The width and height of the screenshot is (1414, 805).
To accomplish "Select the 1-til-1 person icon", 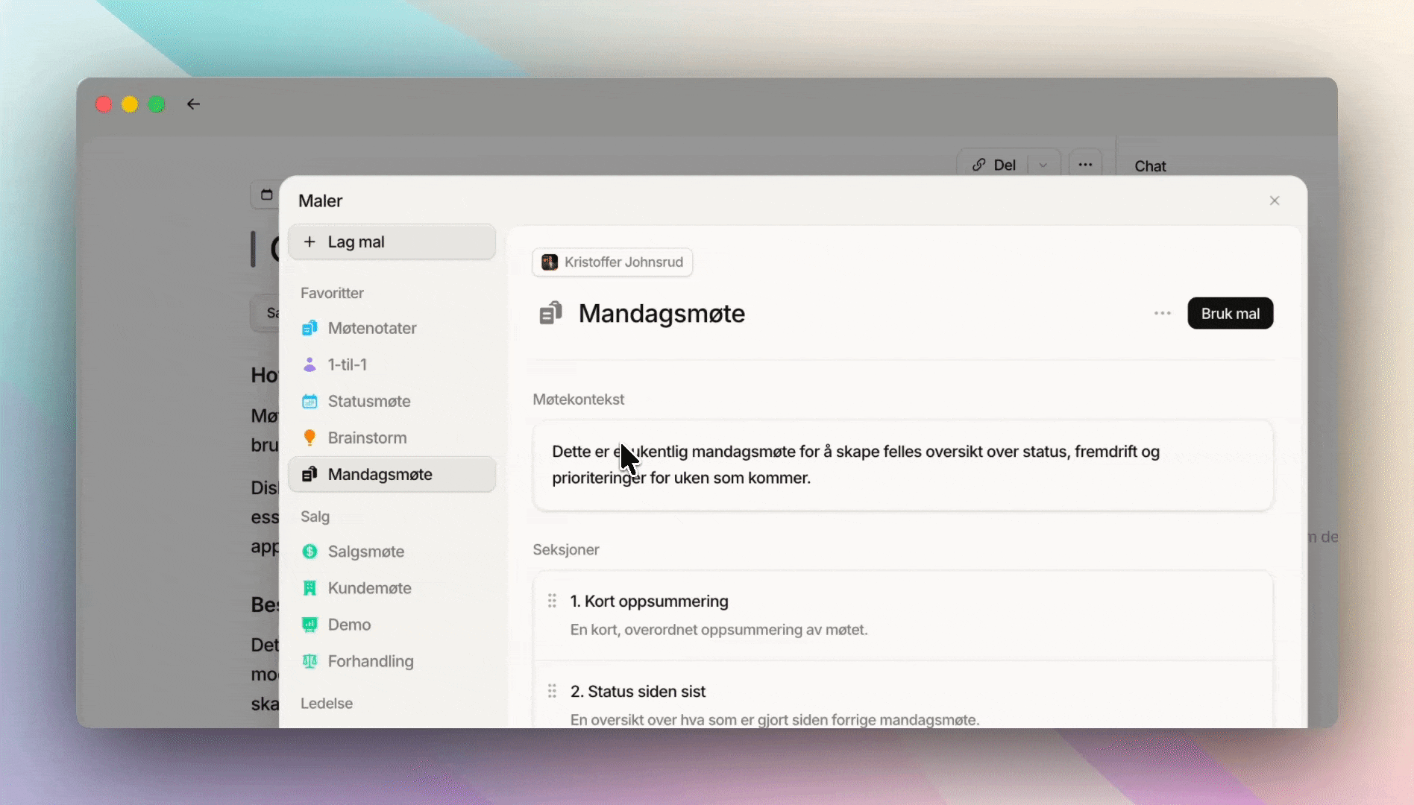I will (x=309, y=364).
